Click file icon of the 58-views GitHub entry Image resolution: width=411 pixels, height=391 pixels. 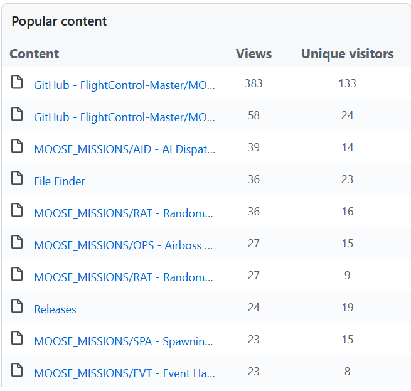17,114
